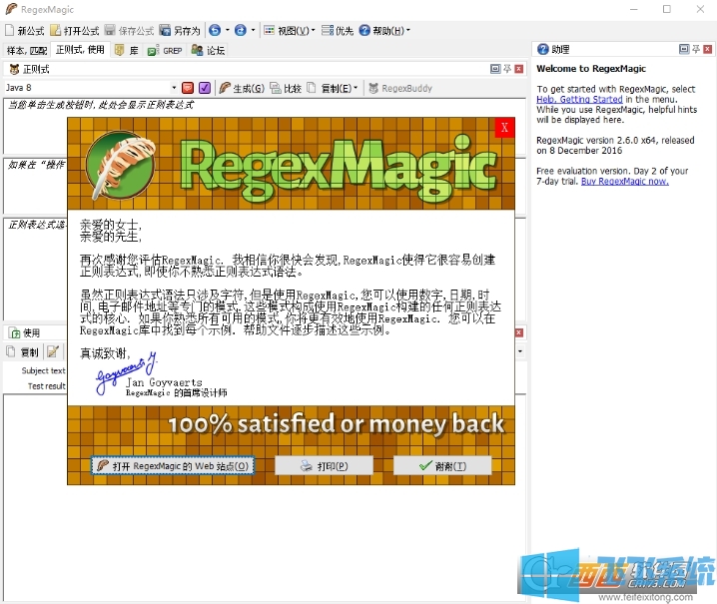
Task: Open the 帮助(H) help menu
Action: 384,31
